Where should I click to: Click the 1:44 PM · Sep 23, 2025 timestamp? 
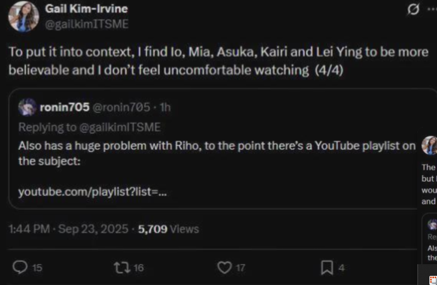69,229
